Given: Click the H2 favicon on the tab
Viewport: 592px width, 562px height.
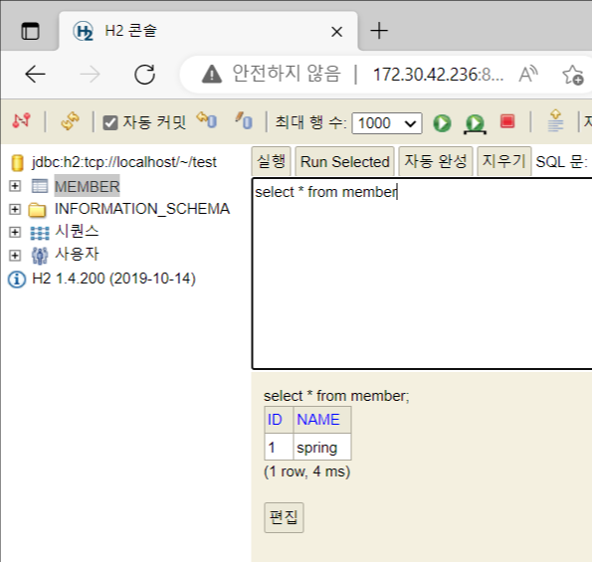Looking at the screenshot, I should (x=83, y=31).
